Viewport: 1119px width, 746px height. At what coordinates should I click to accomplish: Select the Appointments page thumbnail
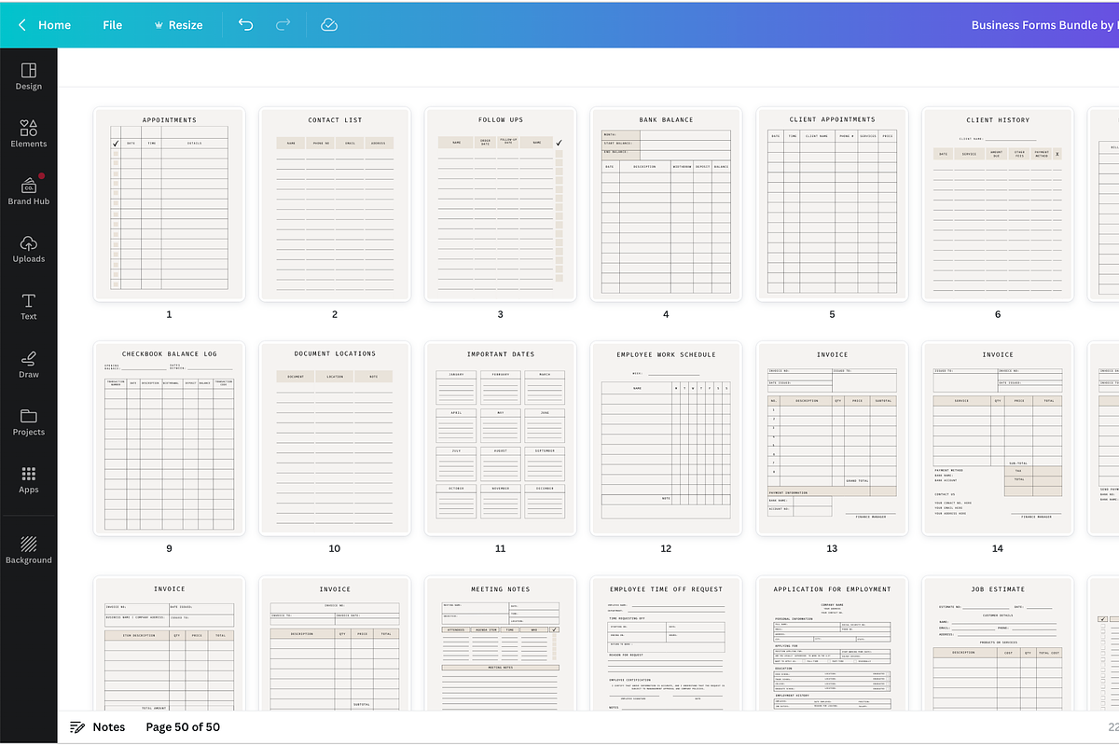[168, 203]
